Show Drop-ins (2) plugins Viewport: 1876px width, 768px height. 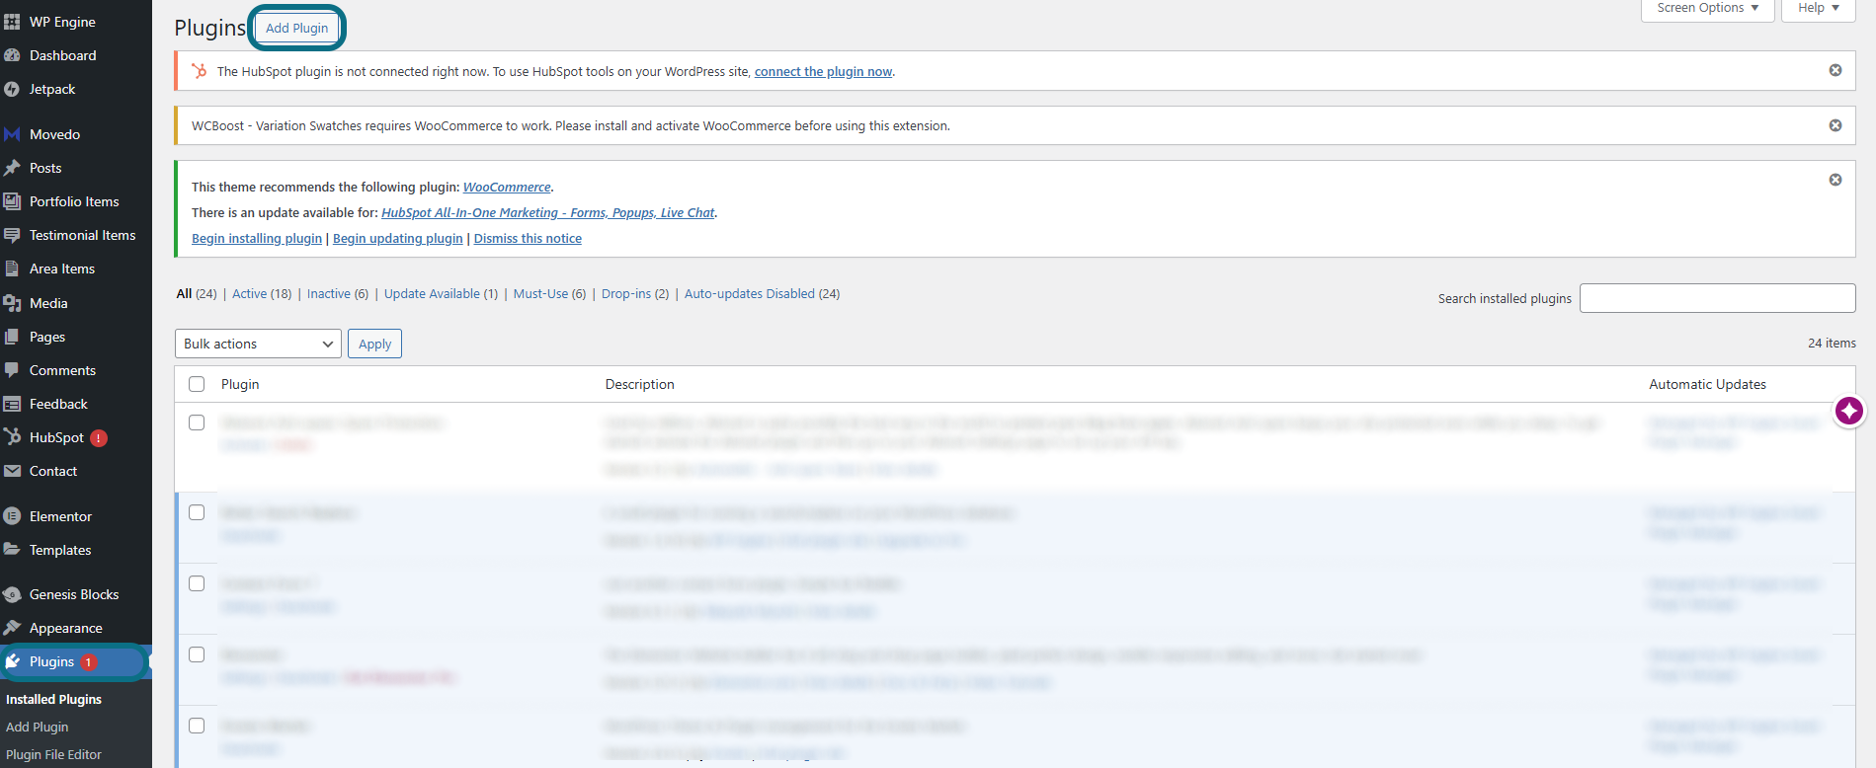[635, 293]
